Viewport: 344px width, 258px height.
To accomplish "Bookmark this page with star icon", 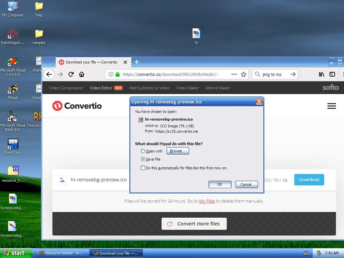I will [244, 74].
